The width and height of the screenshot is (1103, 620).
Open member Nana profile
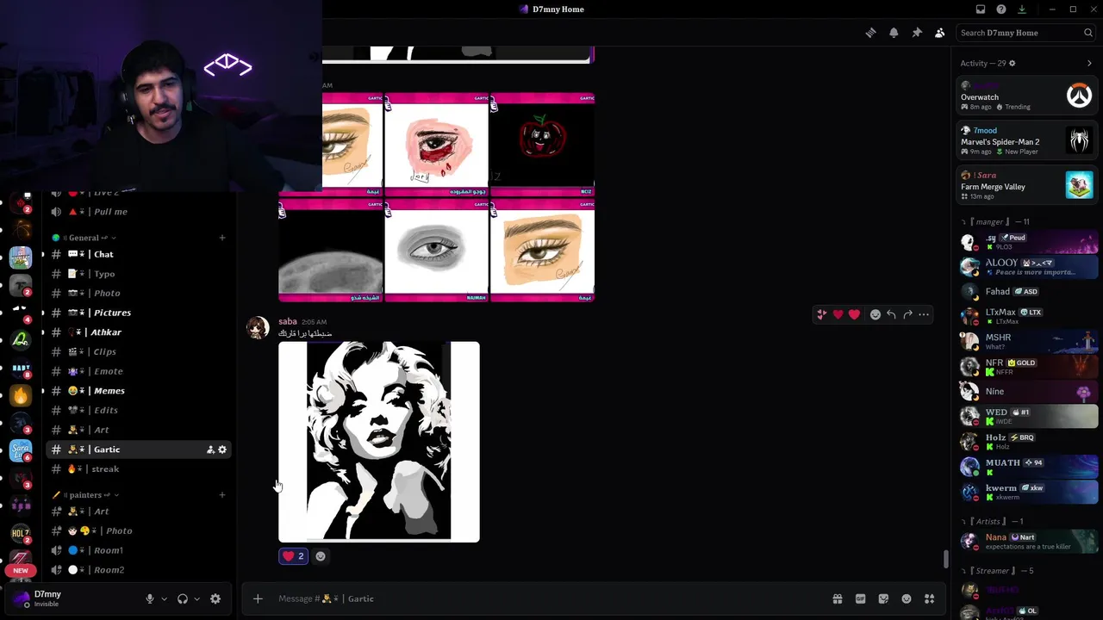(x=1026, y=542)
